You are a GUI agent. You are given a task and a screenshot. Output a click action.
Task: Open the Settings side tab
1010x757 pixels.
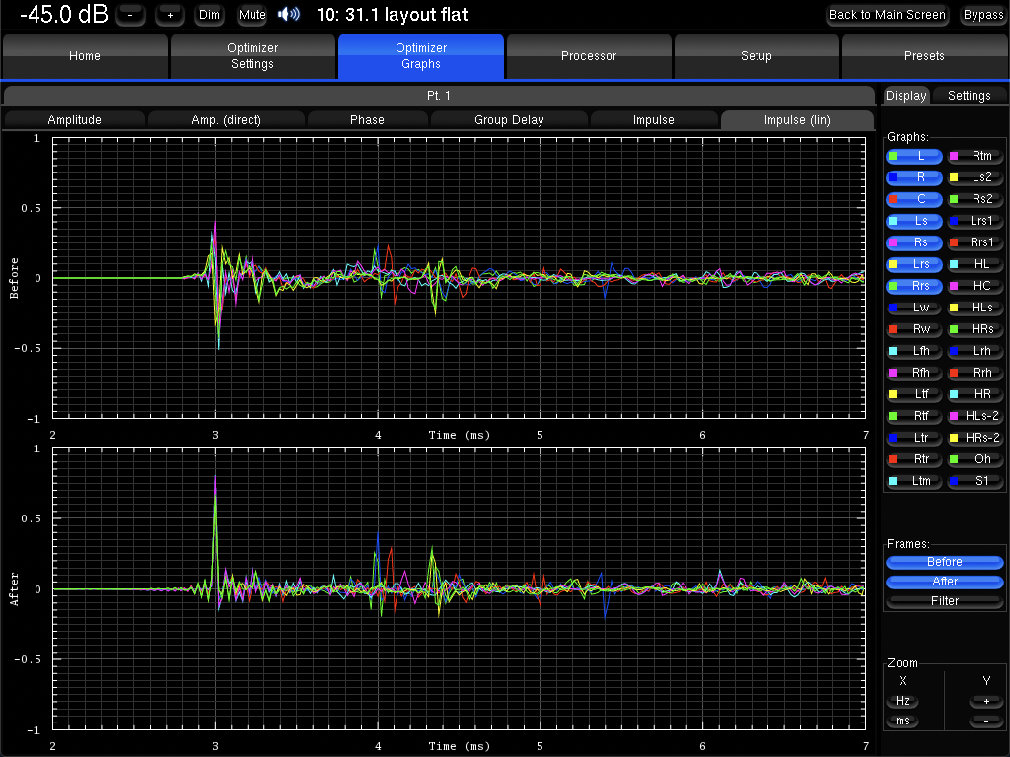(x=969, y=96)
